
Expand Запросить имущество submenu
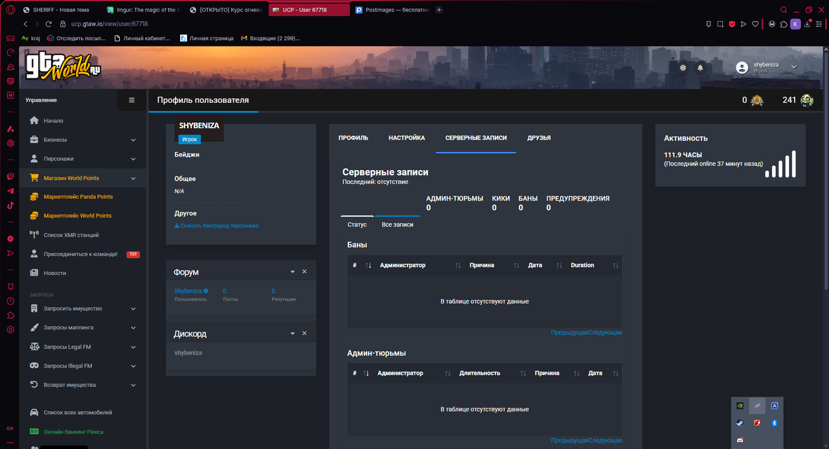(x=83, y=309)
